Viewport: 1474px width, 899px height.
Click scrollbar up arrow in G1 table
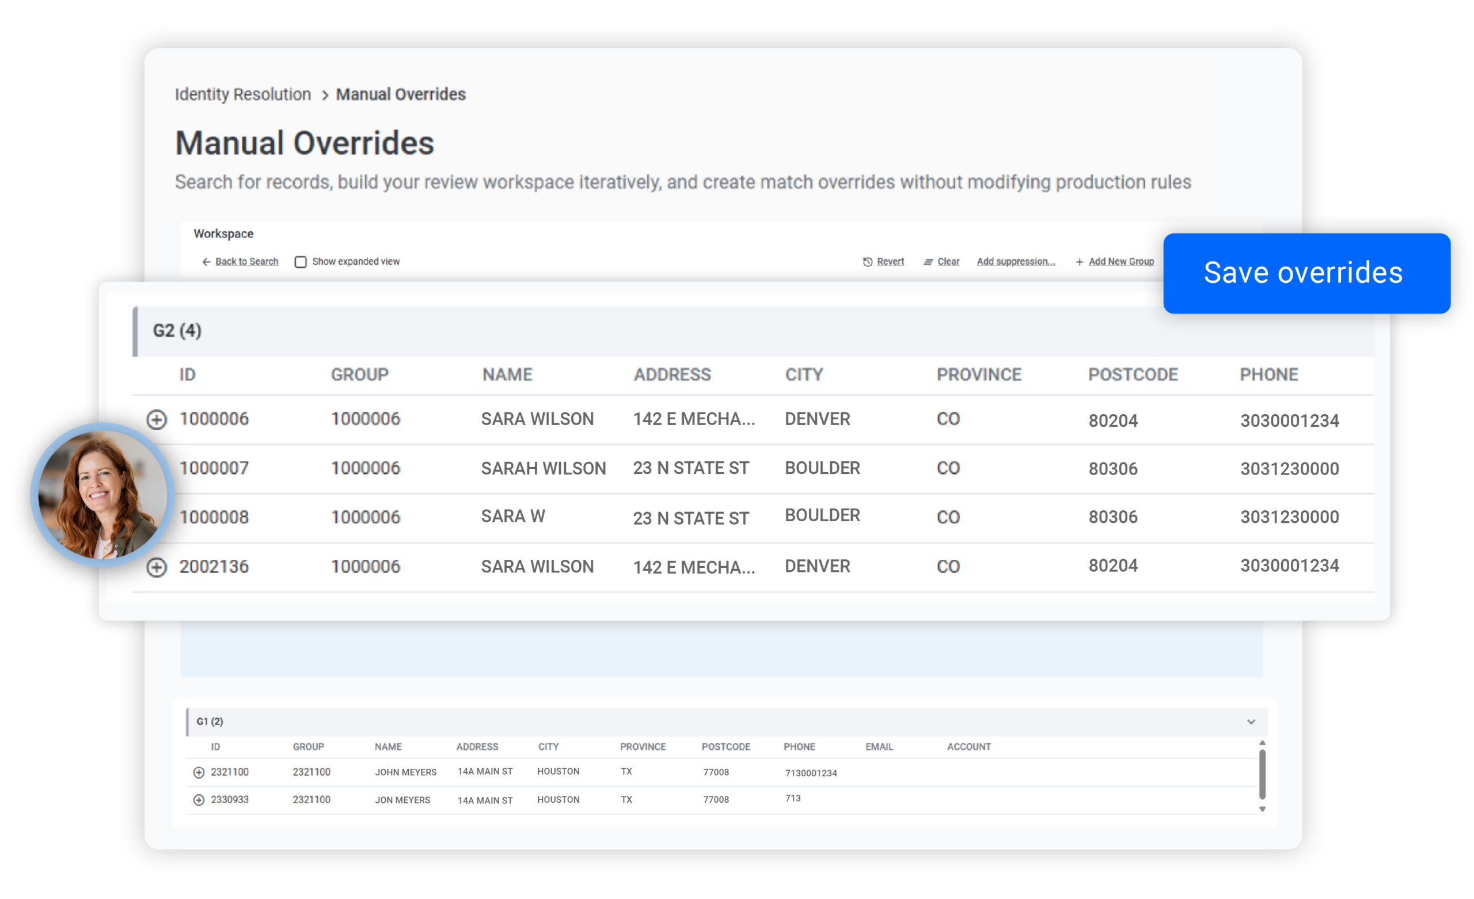click(x=1262, y=743)
